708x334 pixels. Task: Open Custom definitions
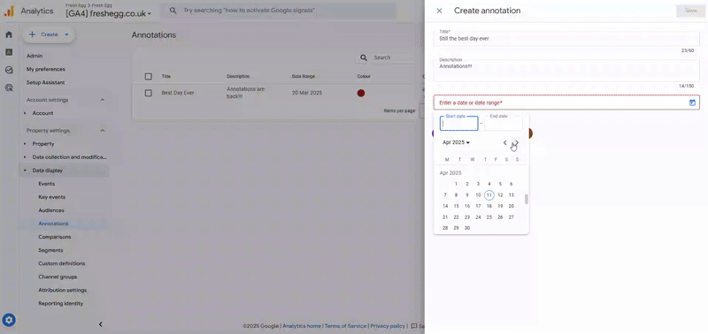click(61, 263)
